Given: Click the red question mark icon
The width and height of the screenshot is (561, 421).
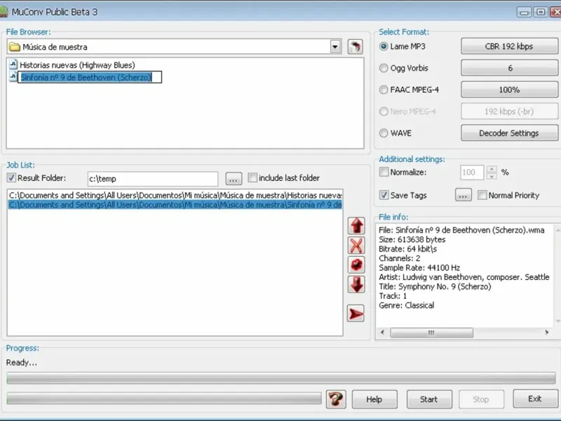Looking at the screenshot, I should pyautogui.click(x=336, y=399).
